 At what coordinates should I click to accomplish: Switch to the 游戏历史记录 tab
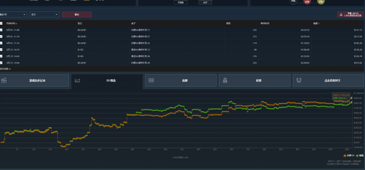(34, 81)
